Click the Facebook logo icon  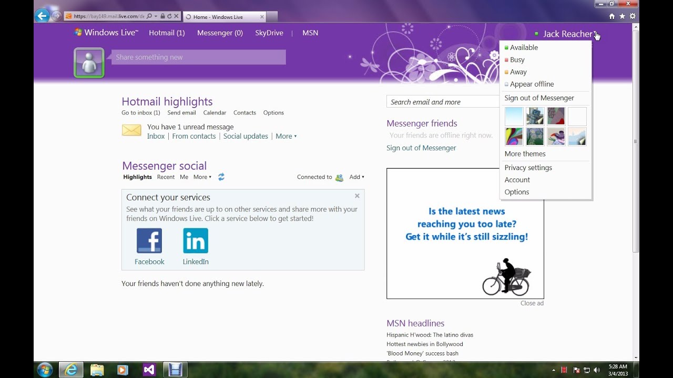pyautogui.click(x=149, y=240)
